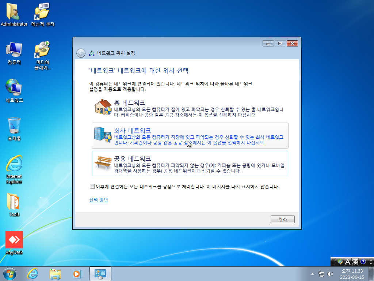This screenshot has width=374, height=281.
Task: Select the AnyDesk desktop icon
Action: tap(14, 243)
